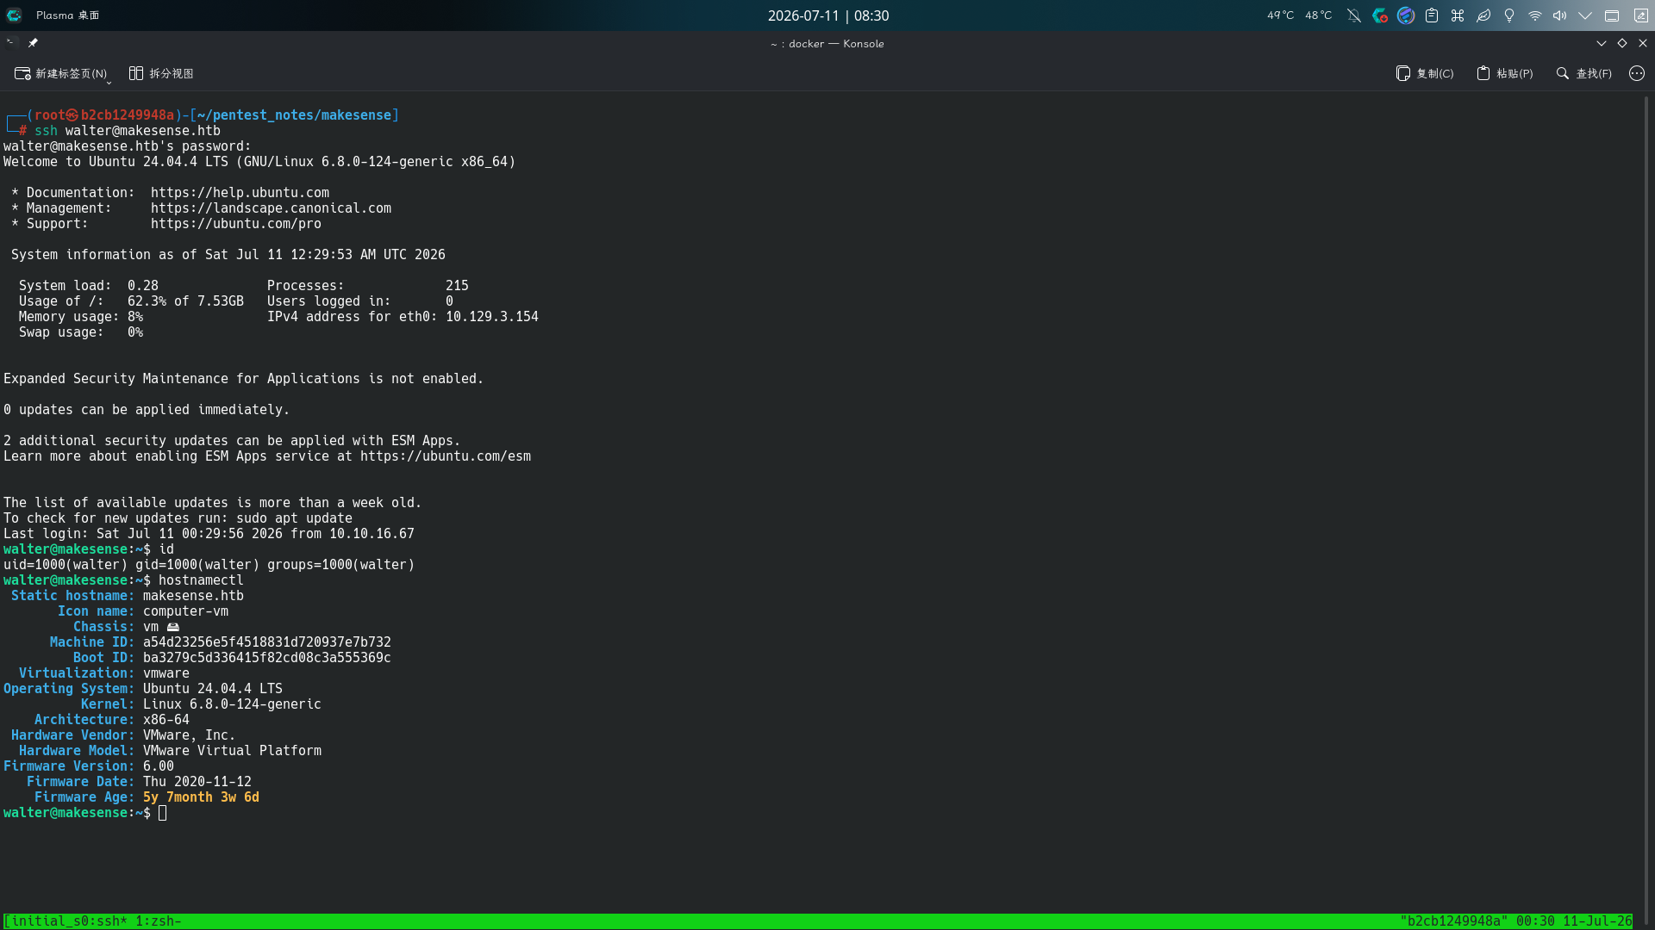
Task: Click the IP address 10.129.3.154
Action: tap(492, 317)
